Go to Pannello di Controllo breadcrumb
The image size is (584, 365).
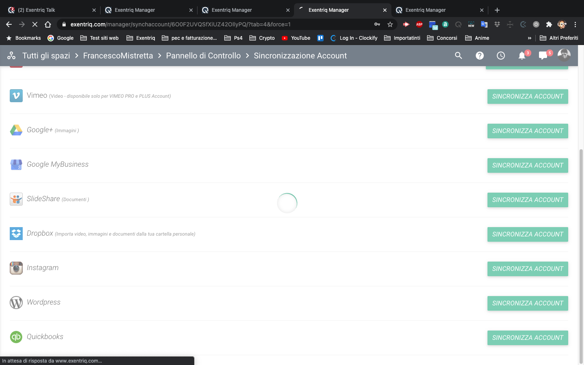(203, 56)
